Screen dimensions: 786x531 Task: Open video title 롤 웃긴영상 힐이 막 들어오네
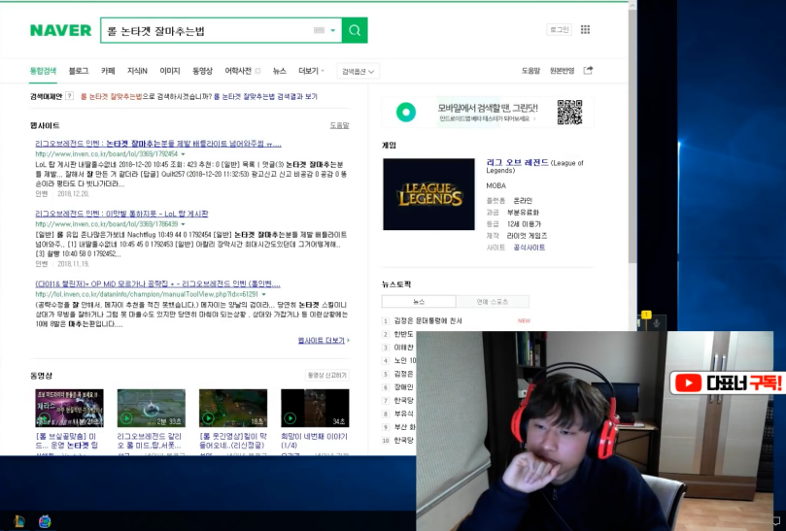click(232, 441)
